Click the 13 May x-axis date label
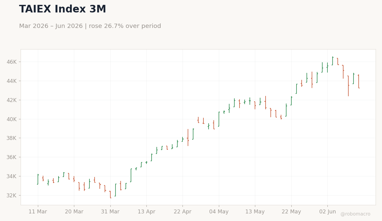 [255, 212]
